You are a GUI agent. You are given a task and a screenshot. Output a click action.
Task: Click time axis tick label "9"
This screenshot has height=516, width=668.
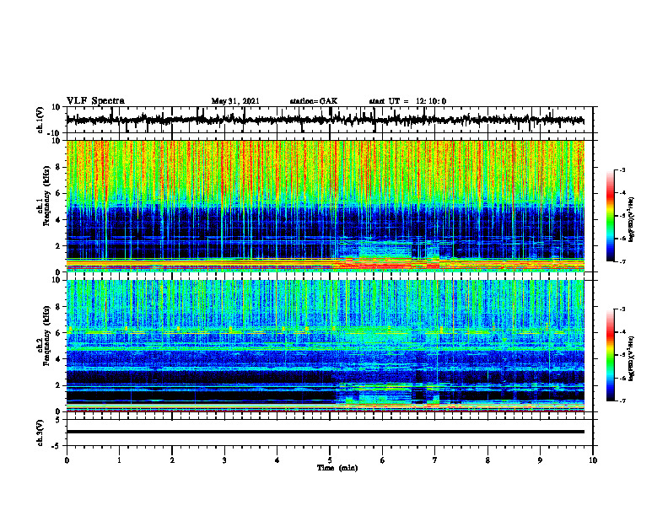(540, 460)
